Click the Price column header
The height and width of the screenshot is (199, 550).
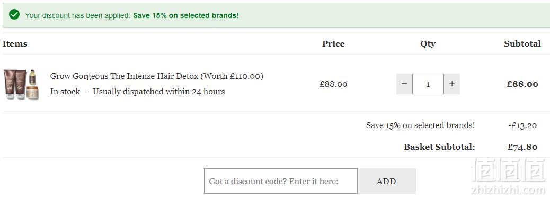pos(333,44)
